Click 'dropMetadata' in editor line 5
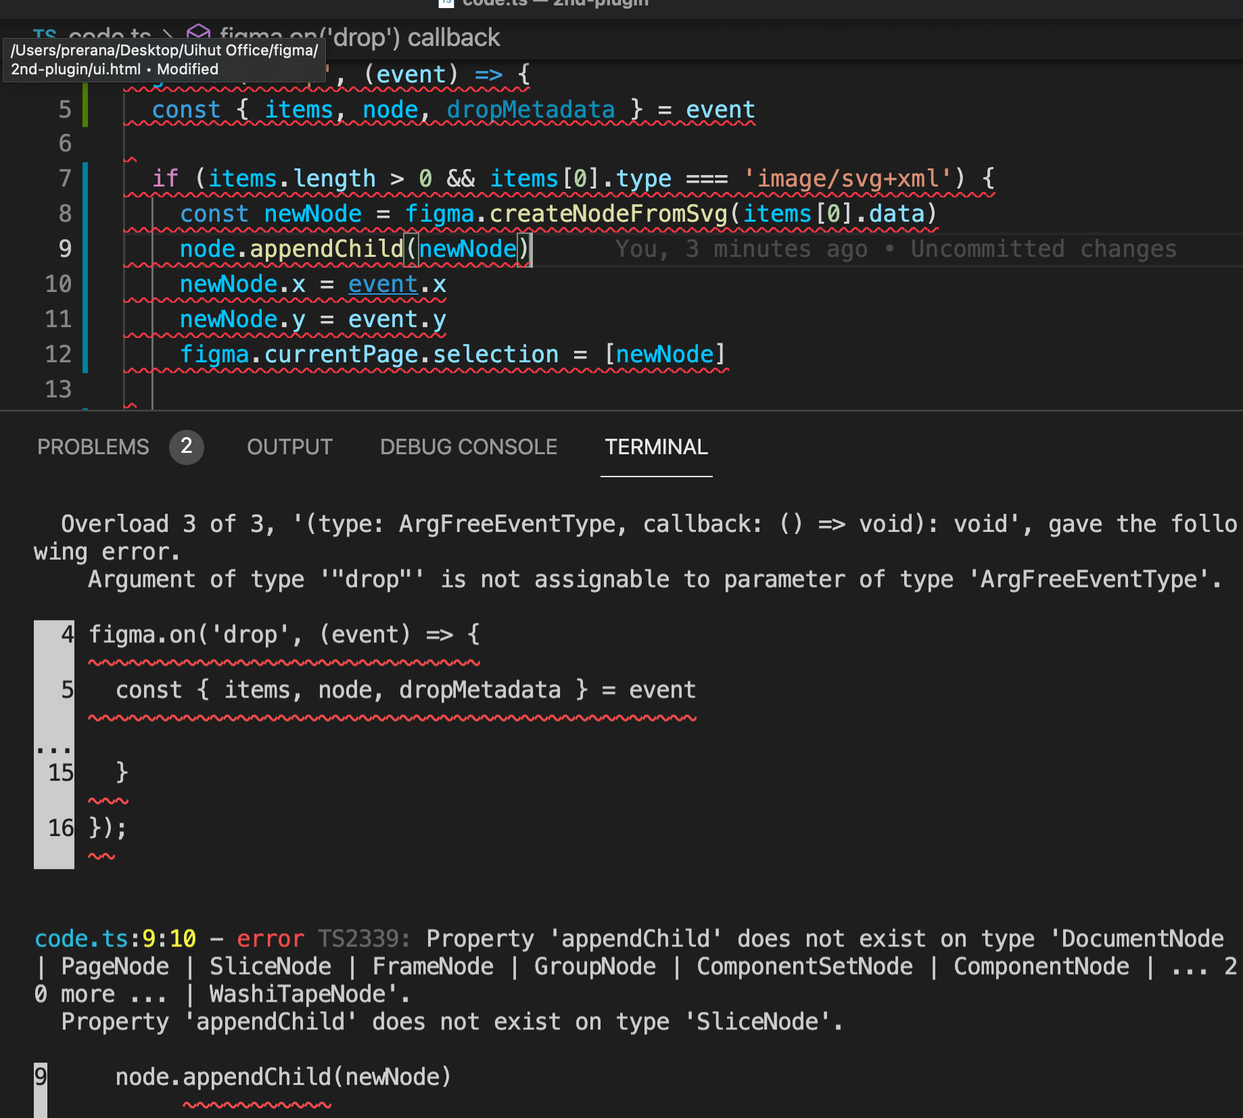This screenshot has height=1118, width=1243. 531,110
